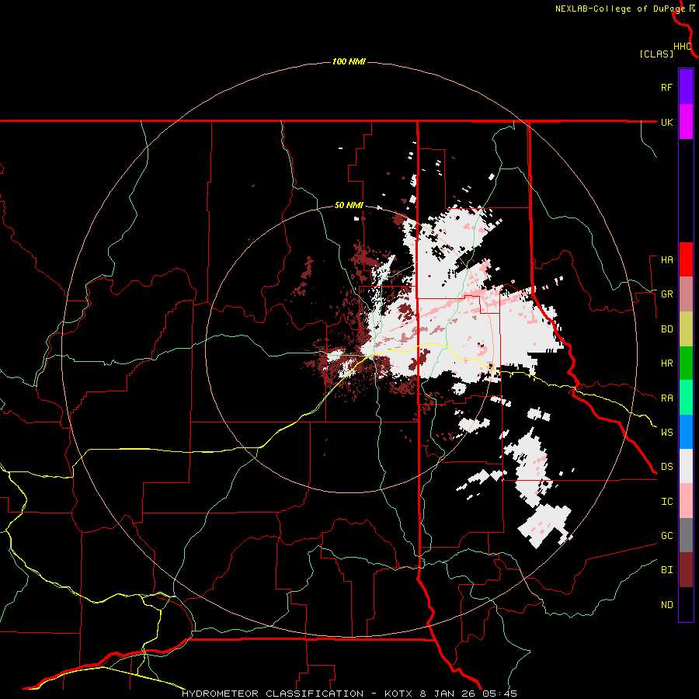Click the 'UK' legend label
699x699 pixels.
coord(666,122)
